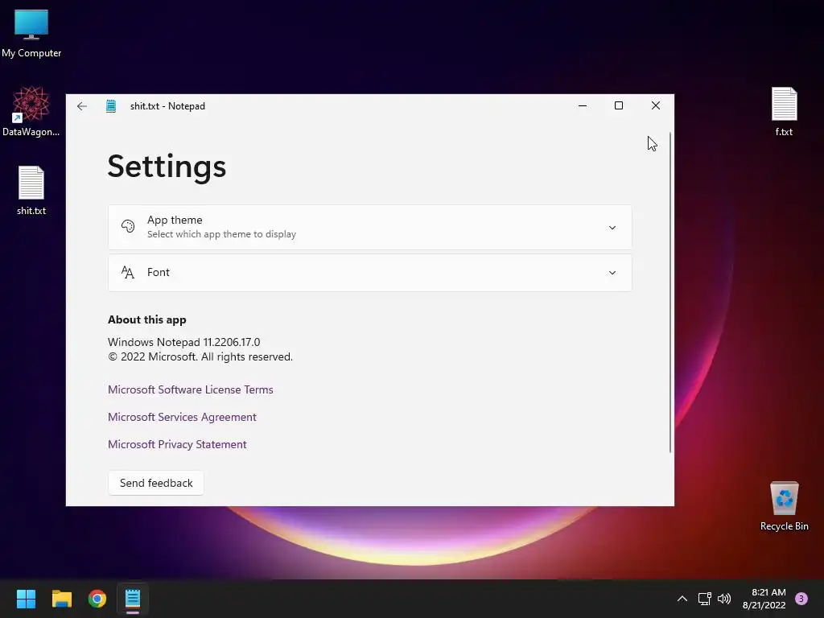Screen dimensions: 824x618
Task: Click the volume speaker tray icon
Action: tap(724, 599)
